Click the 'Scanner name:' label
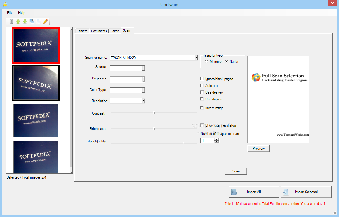Screen dimensions: 339x217 [96, 58]
